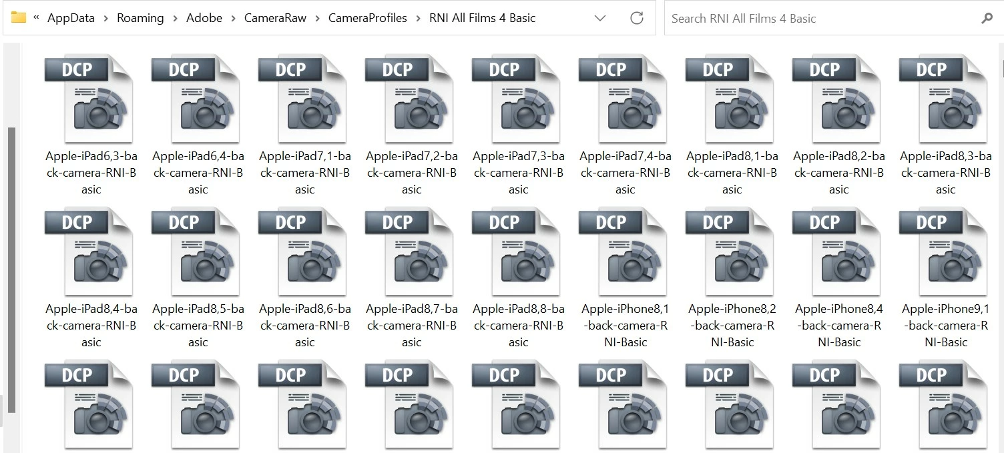Navigate to CameraProfiles in the breadcrumb

pyautogui.click(x=368, y=19)
